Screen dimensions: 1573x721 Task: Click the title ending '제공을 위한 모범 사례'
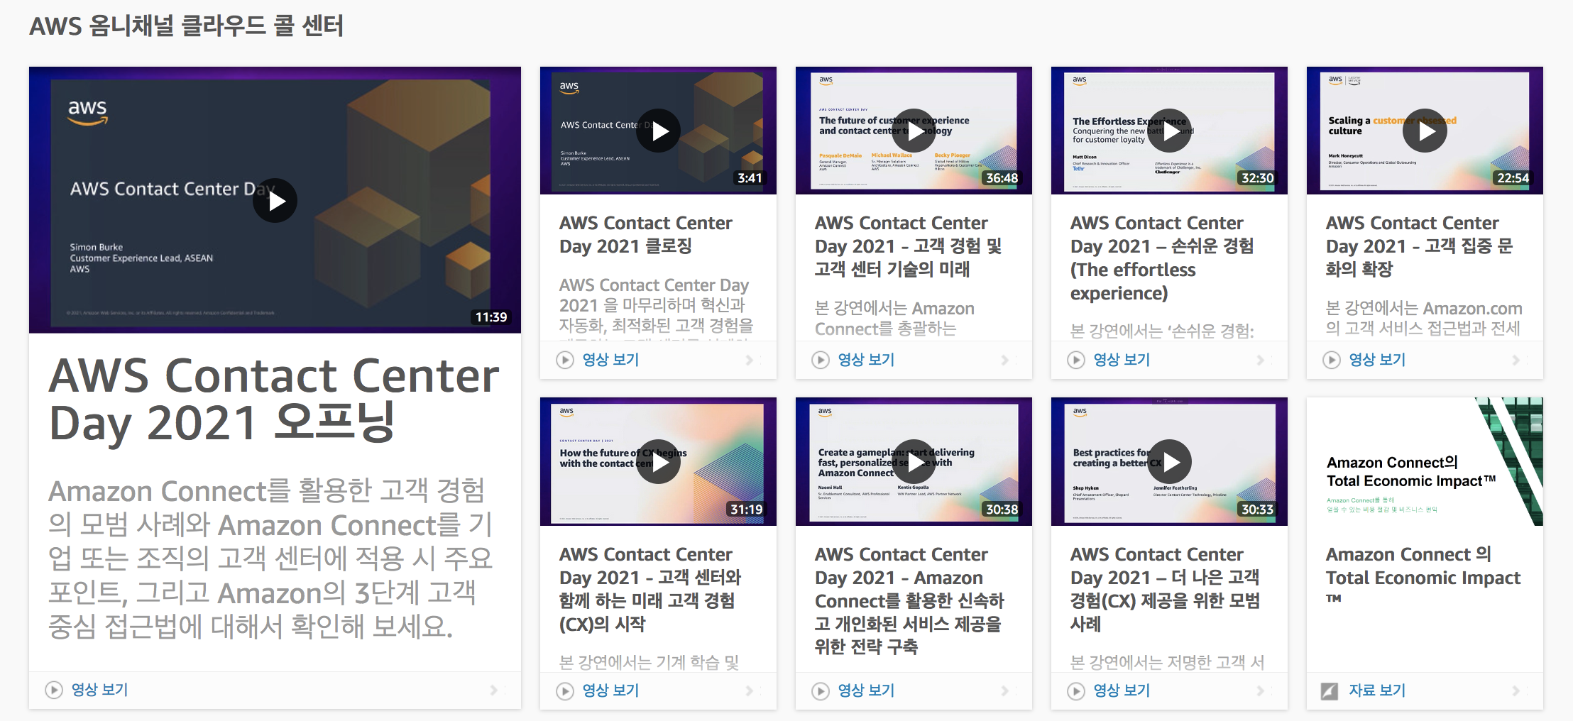tap(1165, 589)
